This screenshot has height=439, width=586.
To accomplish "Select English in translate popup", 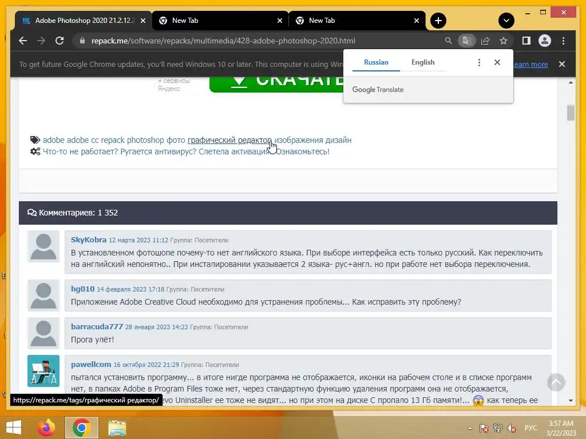I will (x=423, y=62).
